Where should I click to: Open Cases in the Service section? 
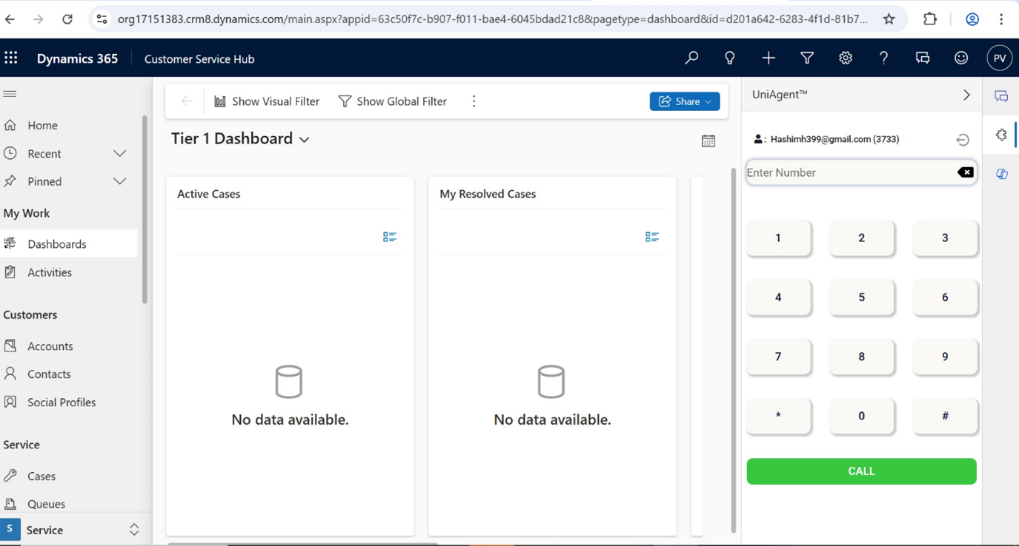(x=41, y=476)
